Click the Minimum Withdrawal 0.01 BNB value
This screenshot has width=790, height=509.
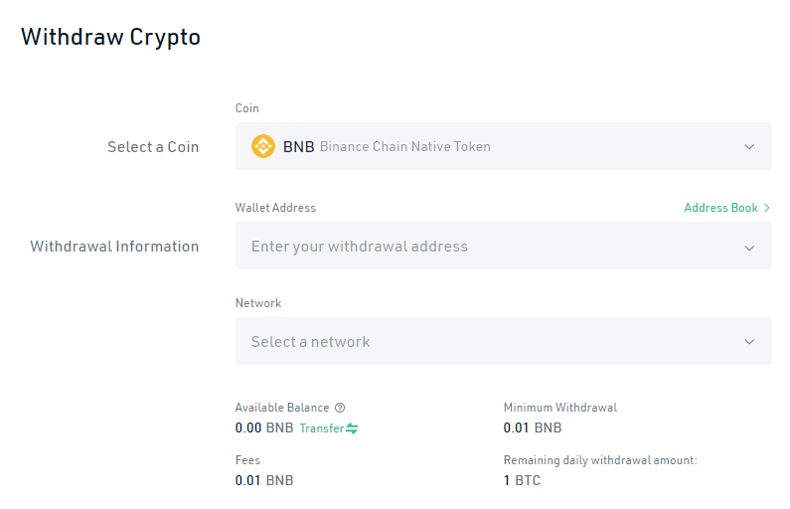(x=533, y=427)
